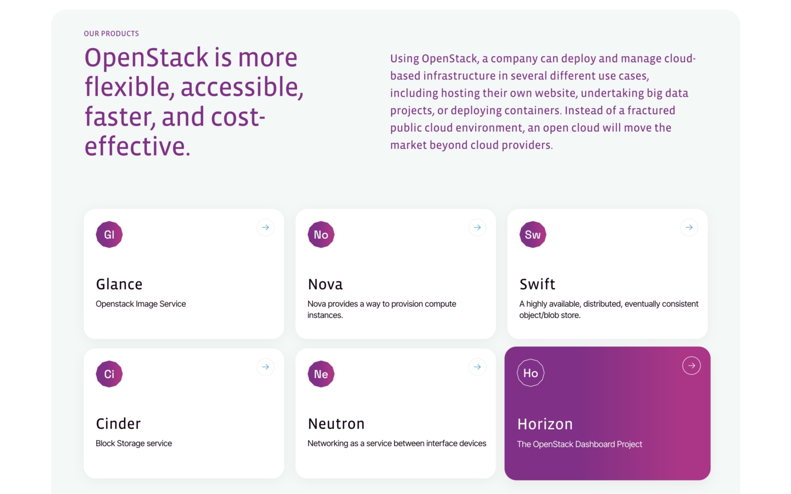Click the Ne badge icon on Neutron card
Screen dimensions: 791x494
(x=321, y=374)
